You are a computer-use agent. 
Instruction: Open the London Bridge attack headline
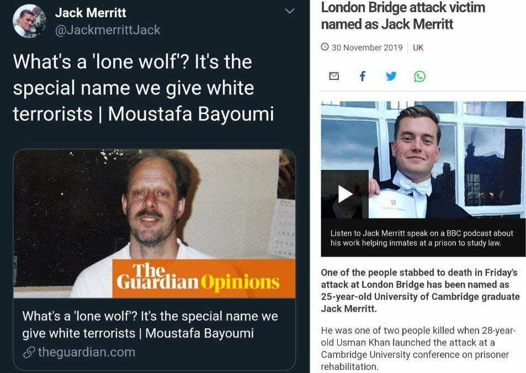403,16
